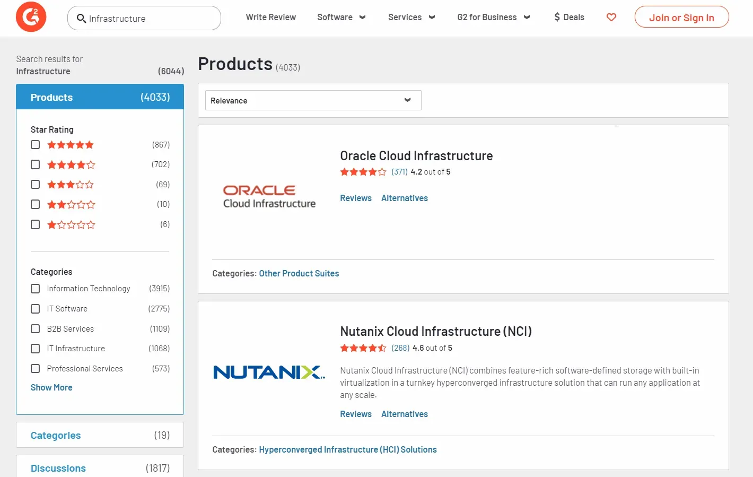This screenshot has width=753, height=477.
Task: Open the Write Review page
Action: [271, 17]
